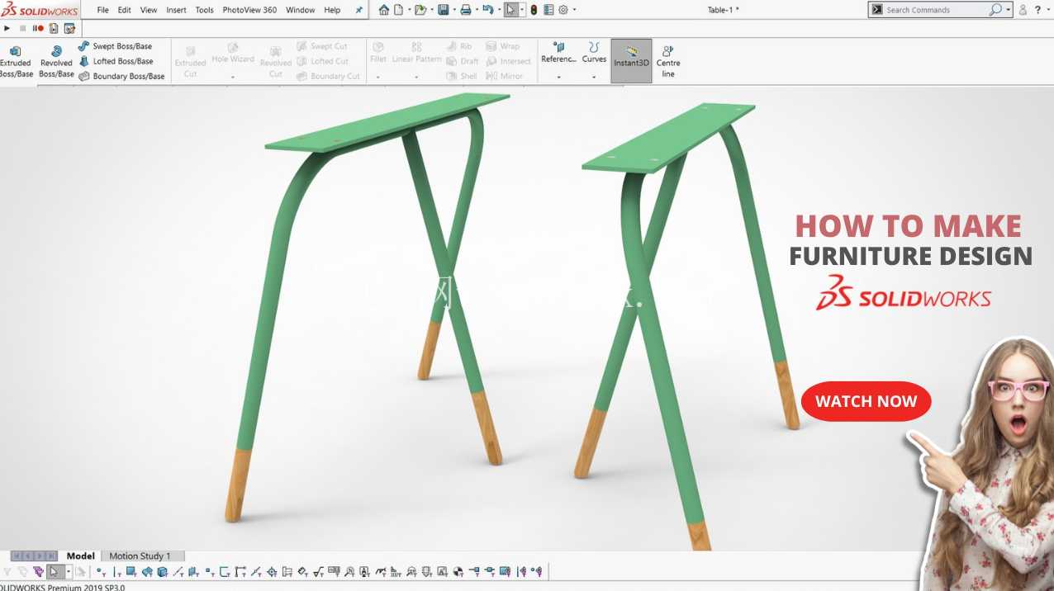The width and height of the screenshot is (1054, 591).
Task: Stop the macro recording
Action: 22,28
